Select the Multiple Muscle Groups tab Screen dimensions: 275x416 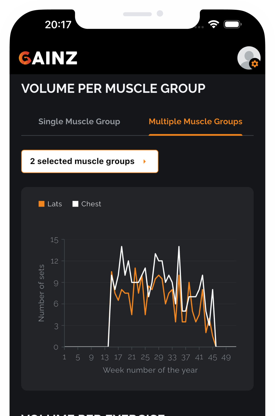coord(195,122)
